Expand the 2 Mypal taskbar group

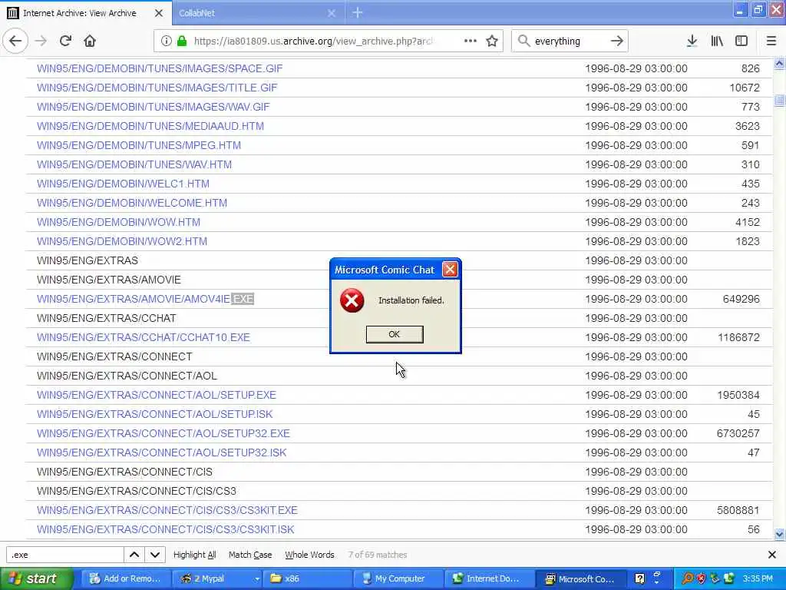point(217,578)
